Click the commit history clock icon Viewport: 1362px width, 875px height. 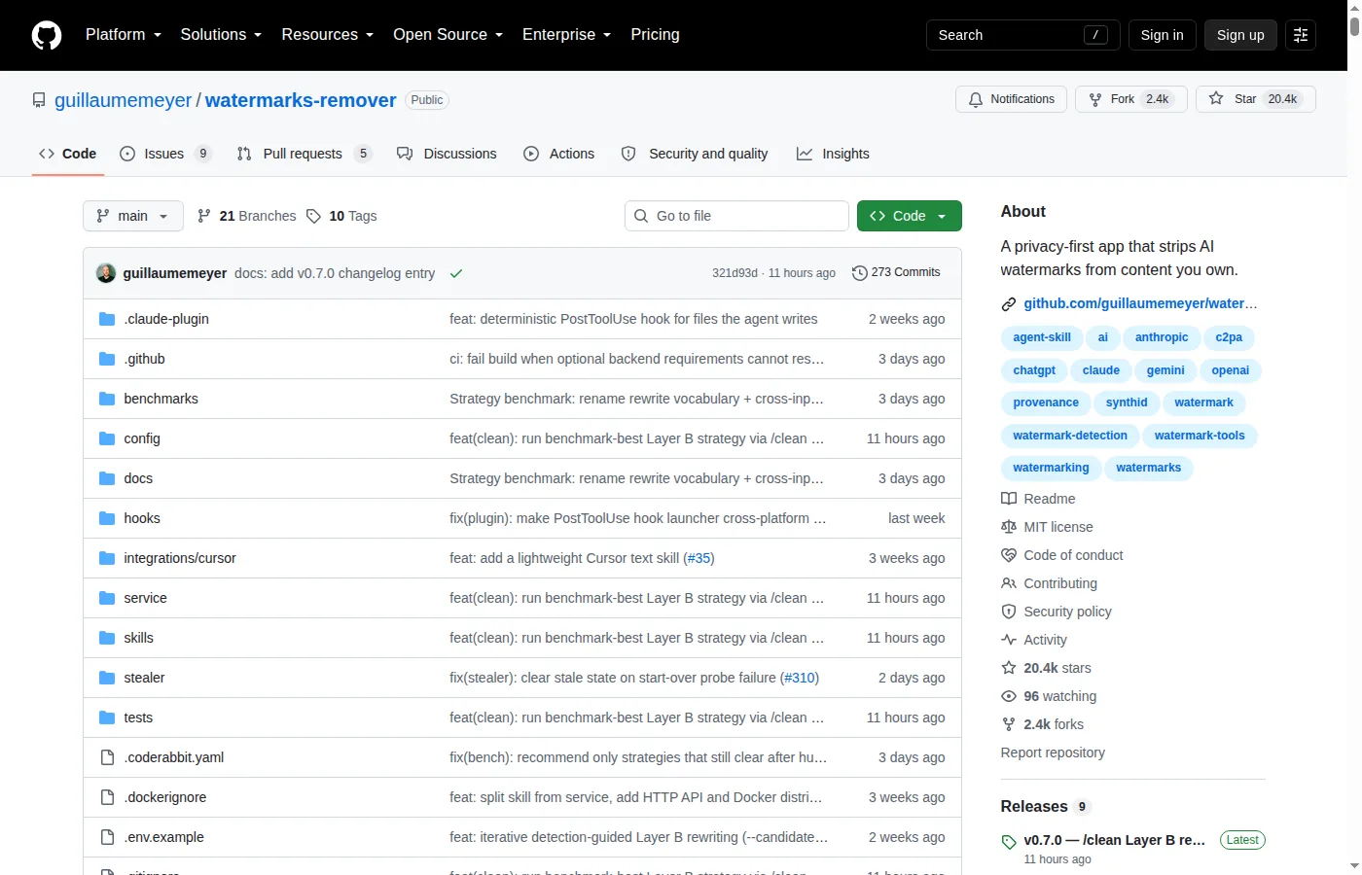coord(859,273)
